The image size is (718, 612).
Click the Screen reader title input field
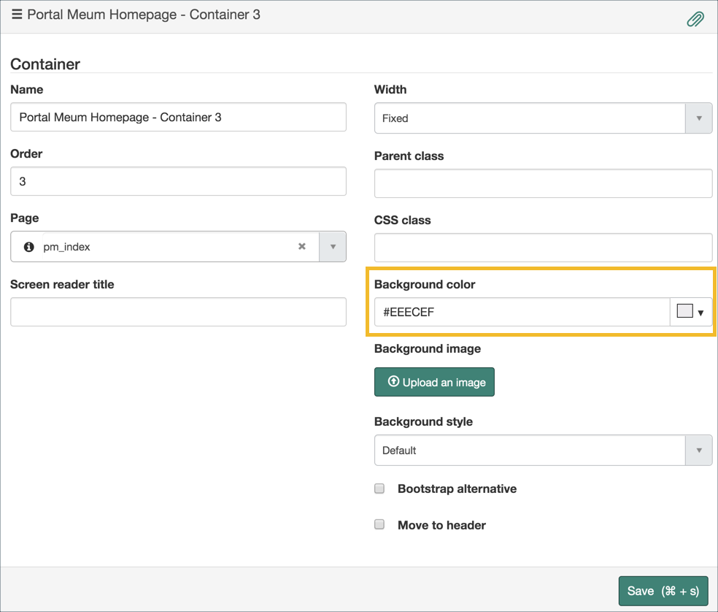[178, 312]
